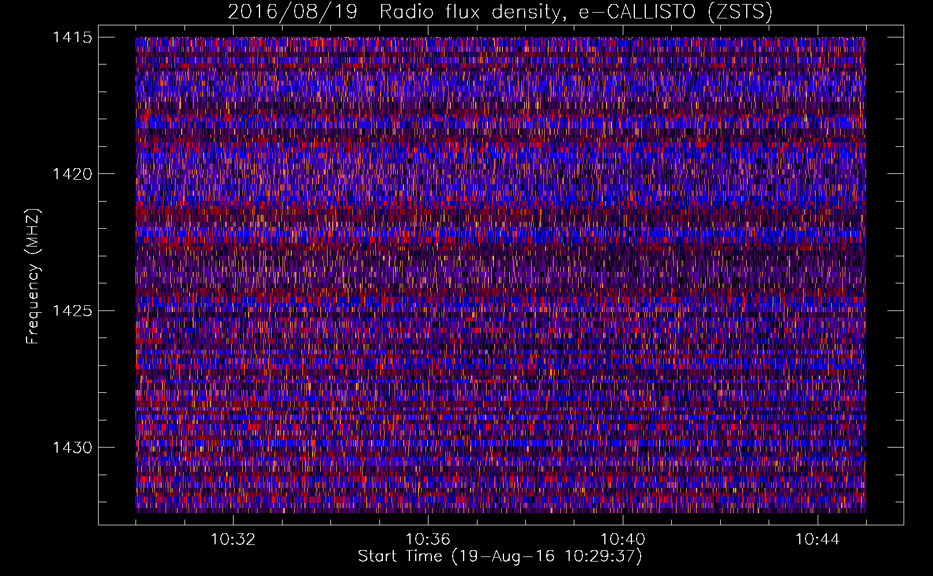This screenshot has height=576, width=933.
Task: Select the "Frequency (MHZ)" axis label
Action: (33, 276)
